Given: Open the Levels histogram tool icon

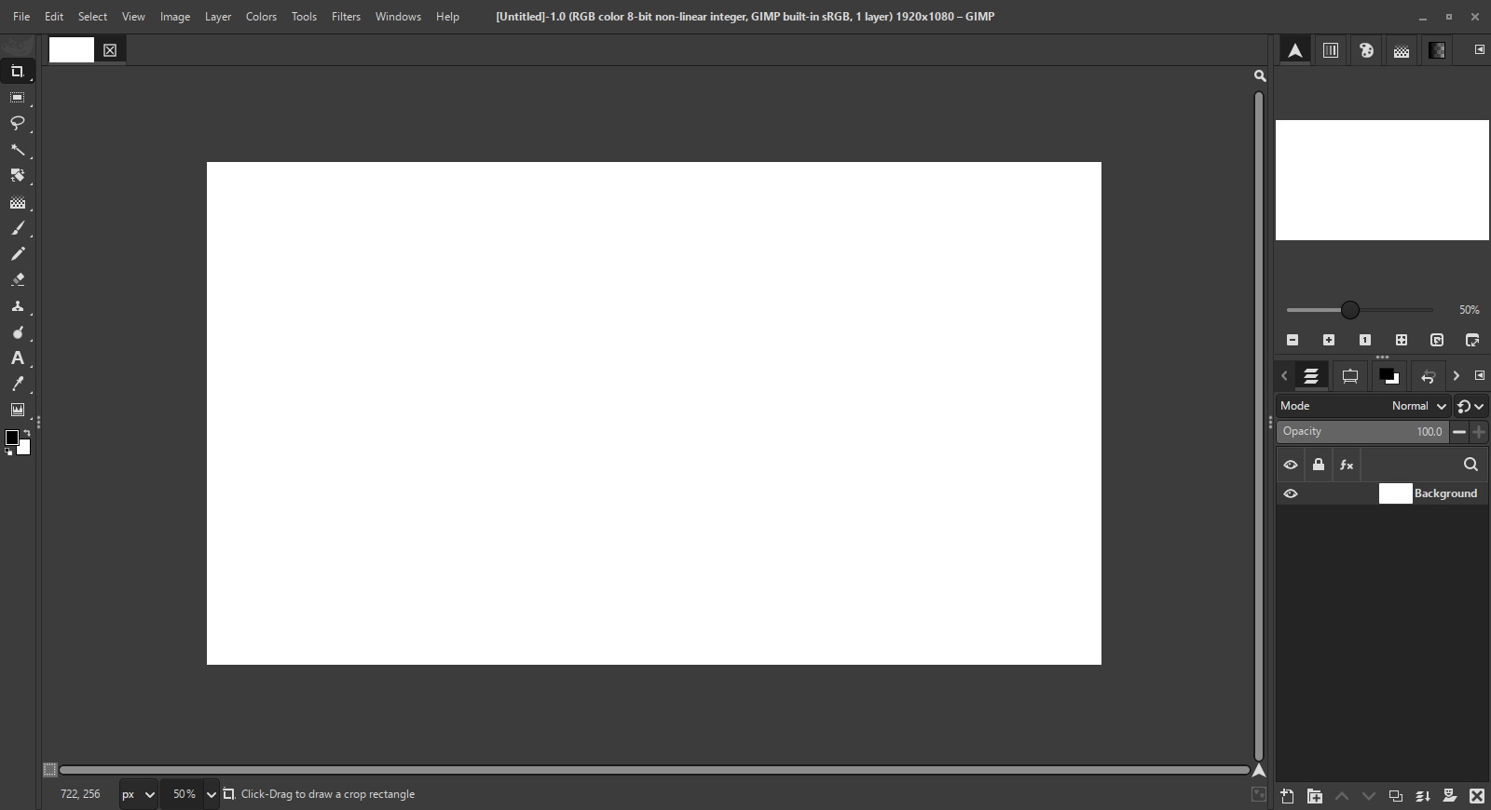Looking at the screenshot, I should pos(18,411).
